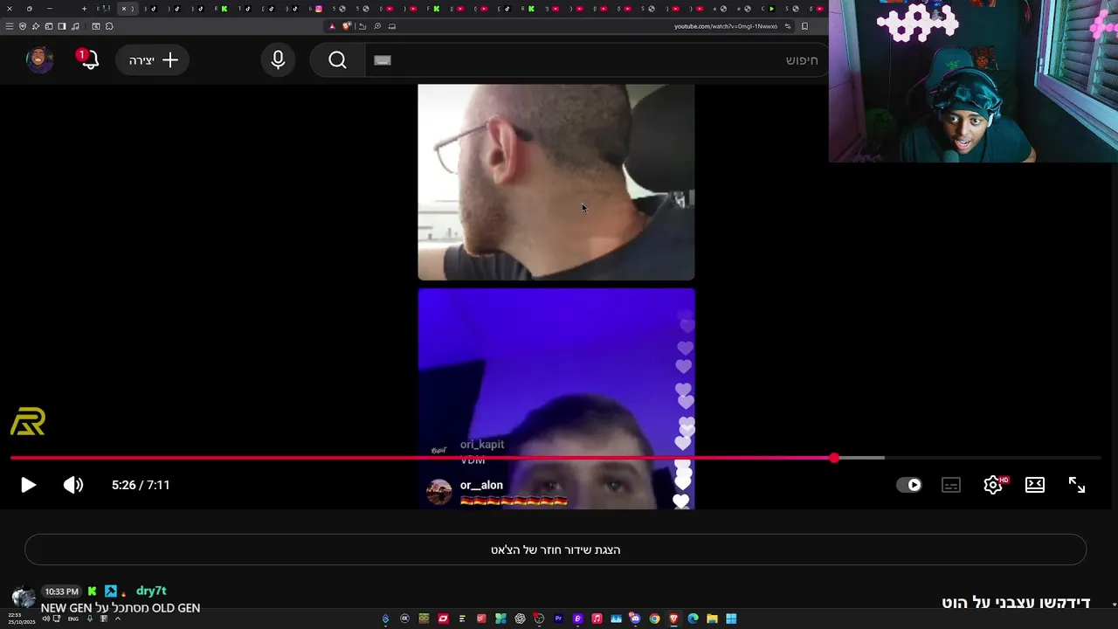Click the יצירה create button
This screenshot has width=1118, height=629.
click(x=153, y=59)
